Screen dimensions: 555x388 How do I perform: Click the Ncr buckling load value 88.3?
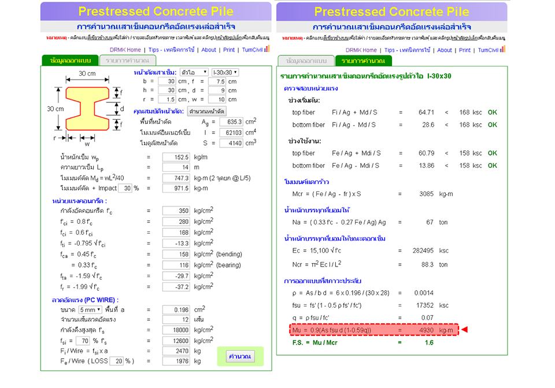coord(427,265)
